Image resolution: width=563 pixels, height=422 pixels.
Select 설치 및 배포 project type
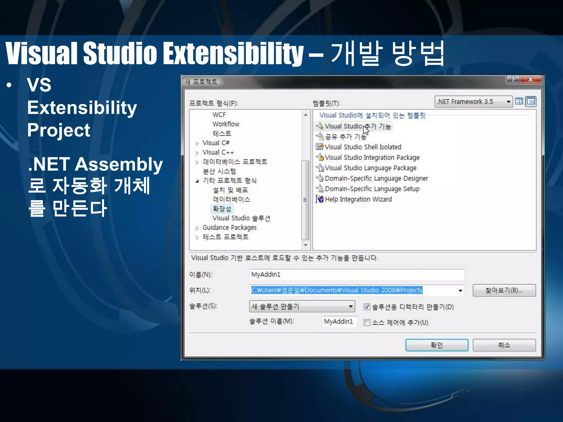click(x=230, y=190)
